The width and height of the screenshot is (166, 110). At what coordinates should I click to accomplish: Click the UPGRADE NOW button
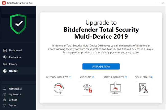pyautogui.click(x=101, y=66)
